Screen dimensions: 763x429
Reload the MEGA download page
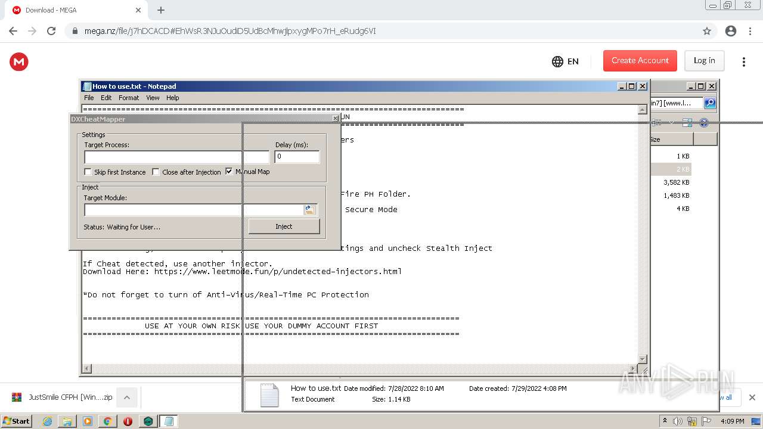point(51,31)
